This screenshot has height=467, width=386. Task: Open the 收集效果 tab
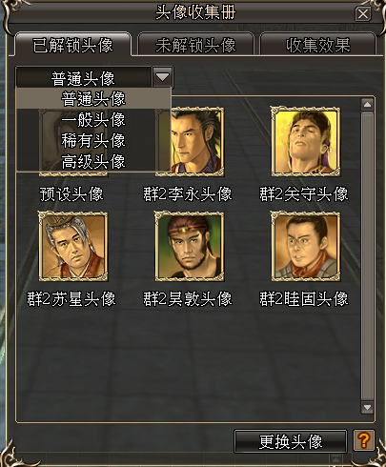[x=318, y=45]
